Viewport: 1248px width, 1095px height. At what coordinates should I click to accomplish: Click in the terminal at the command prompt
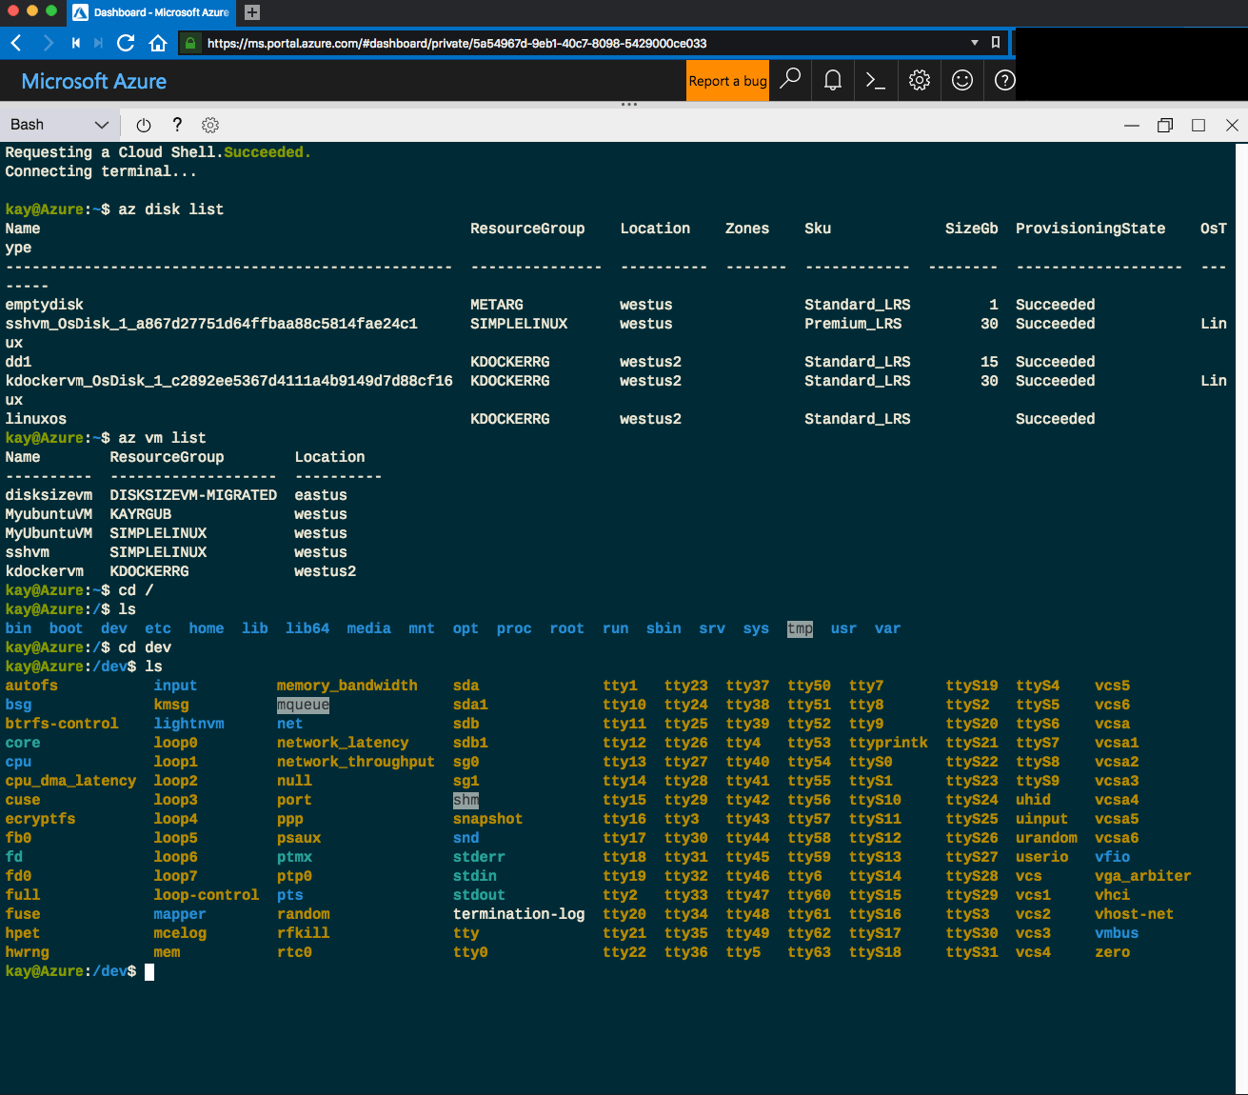pos(149,970)
